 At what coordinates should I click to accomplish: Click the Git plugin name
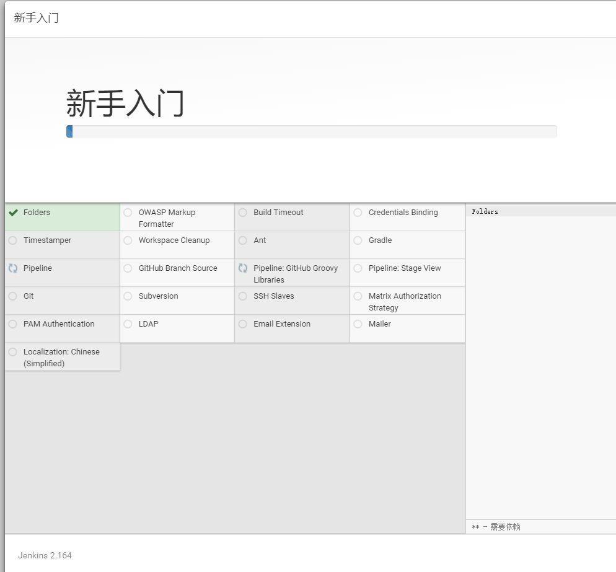29,296
